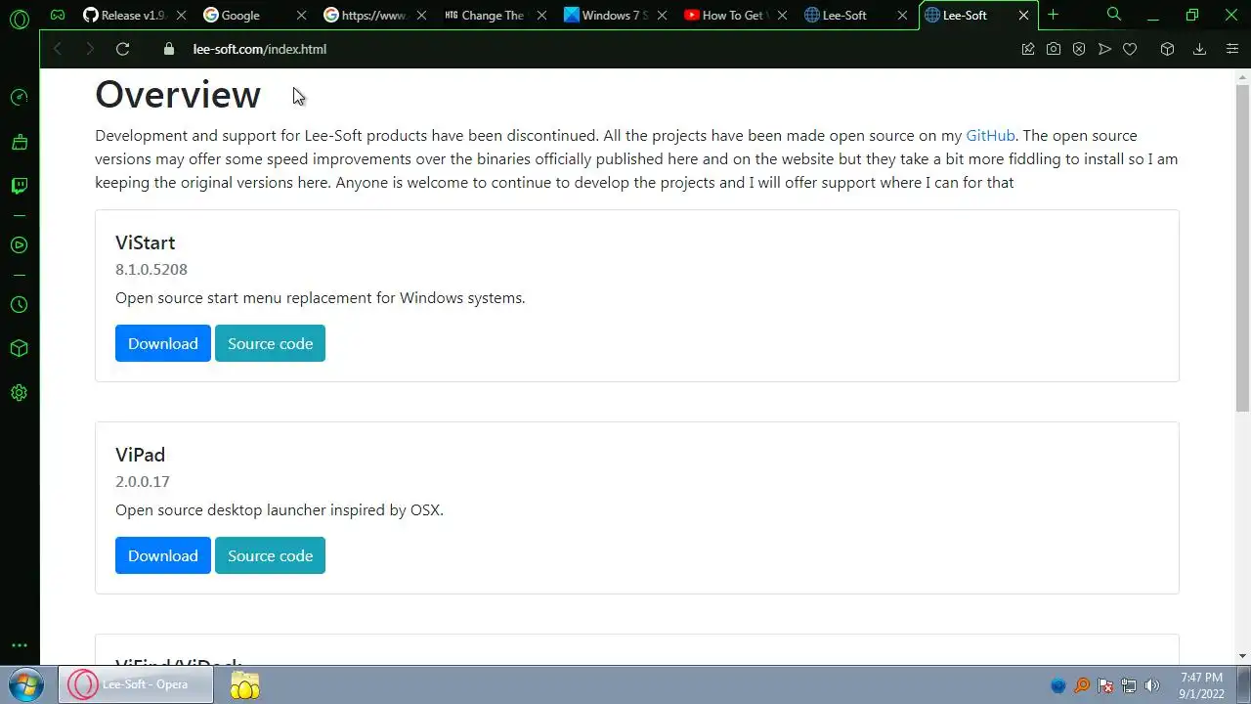Image resolution: width=1251 pixels, height=704 pixels.
Task: Open blue round tray icon
Action: coord(1057,685)
